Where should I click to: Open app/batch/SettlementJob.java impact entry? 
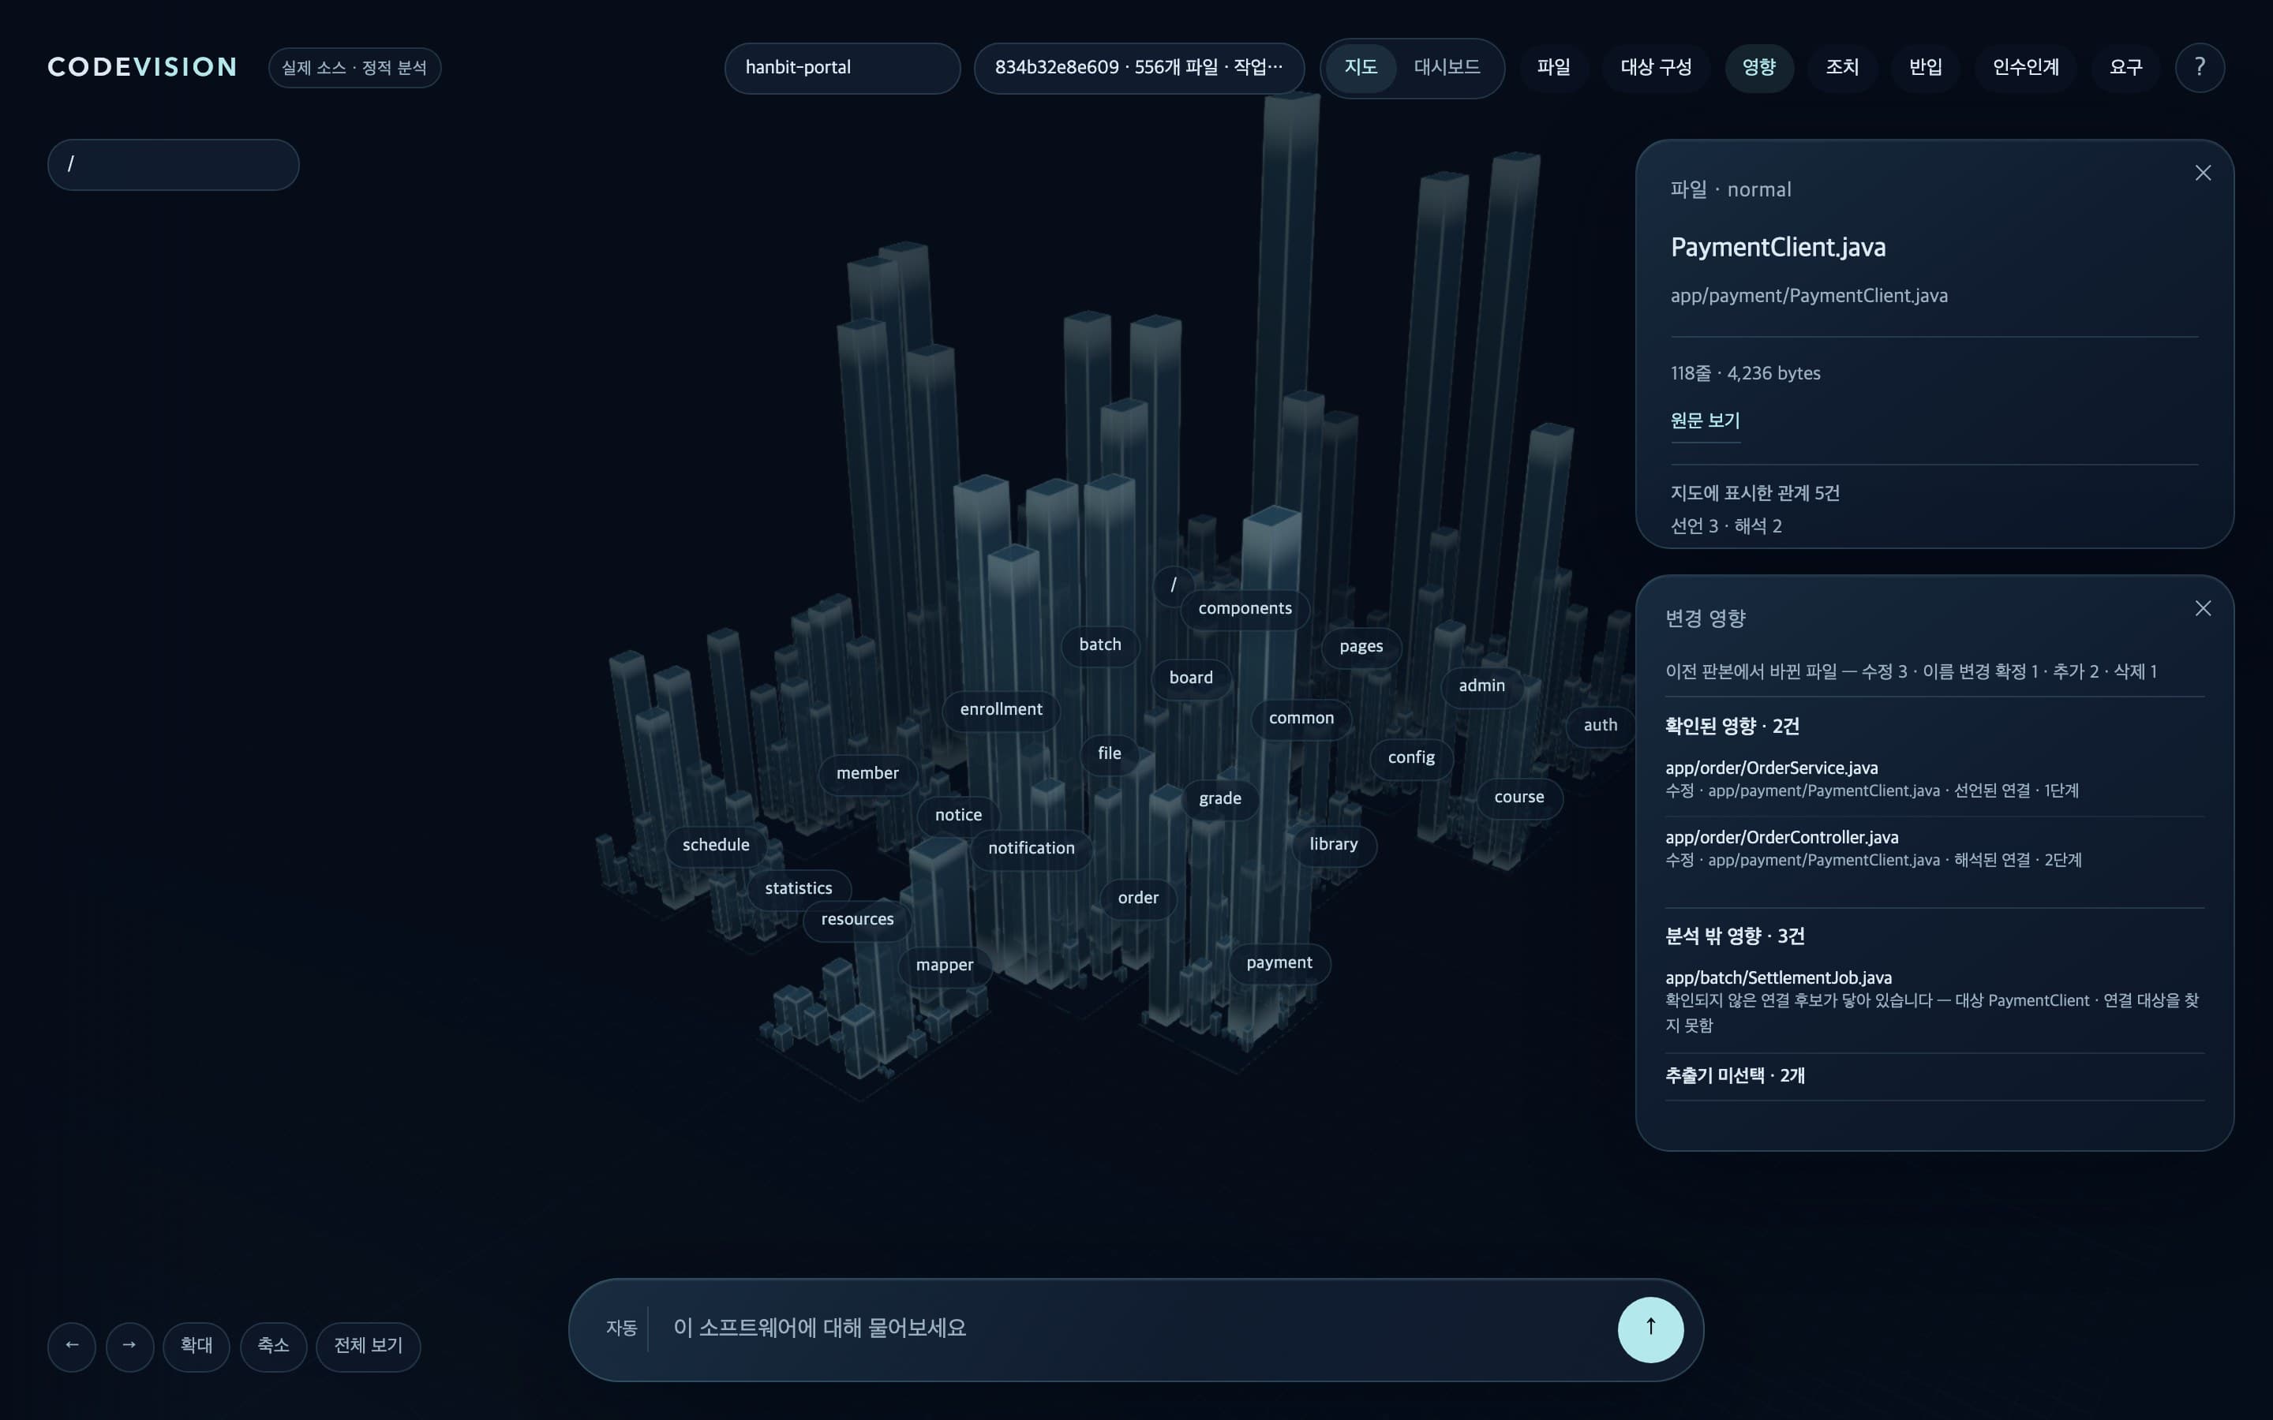(1934, 1001)
